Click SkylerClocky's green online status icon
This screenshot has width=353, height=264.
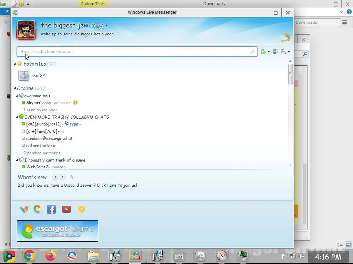coord(23,102)
